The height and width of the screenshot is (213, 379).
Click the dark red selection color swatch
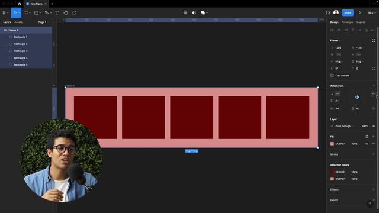[332, 172]
